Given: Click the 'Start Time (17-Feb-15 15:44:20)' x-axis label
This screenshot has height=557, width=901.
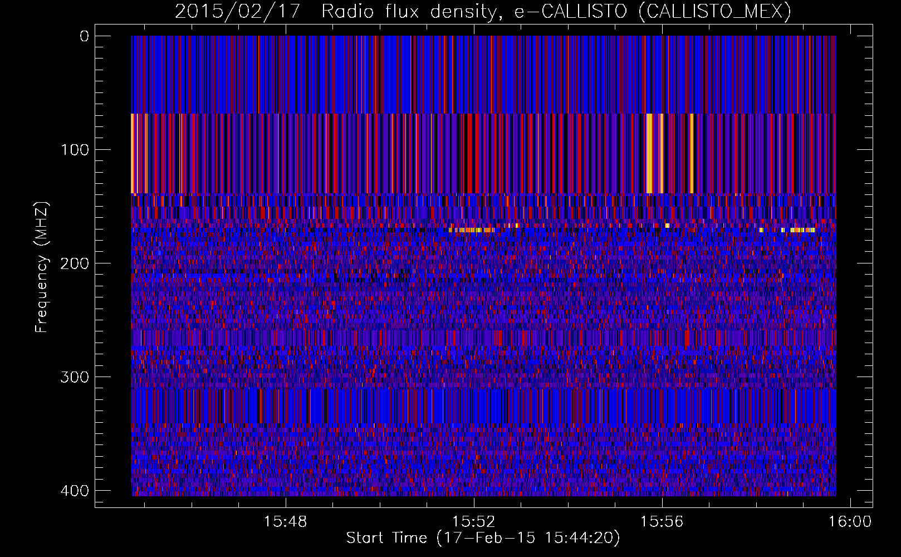Looking at the screenshot, I should 483,538.
